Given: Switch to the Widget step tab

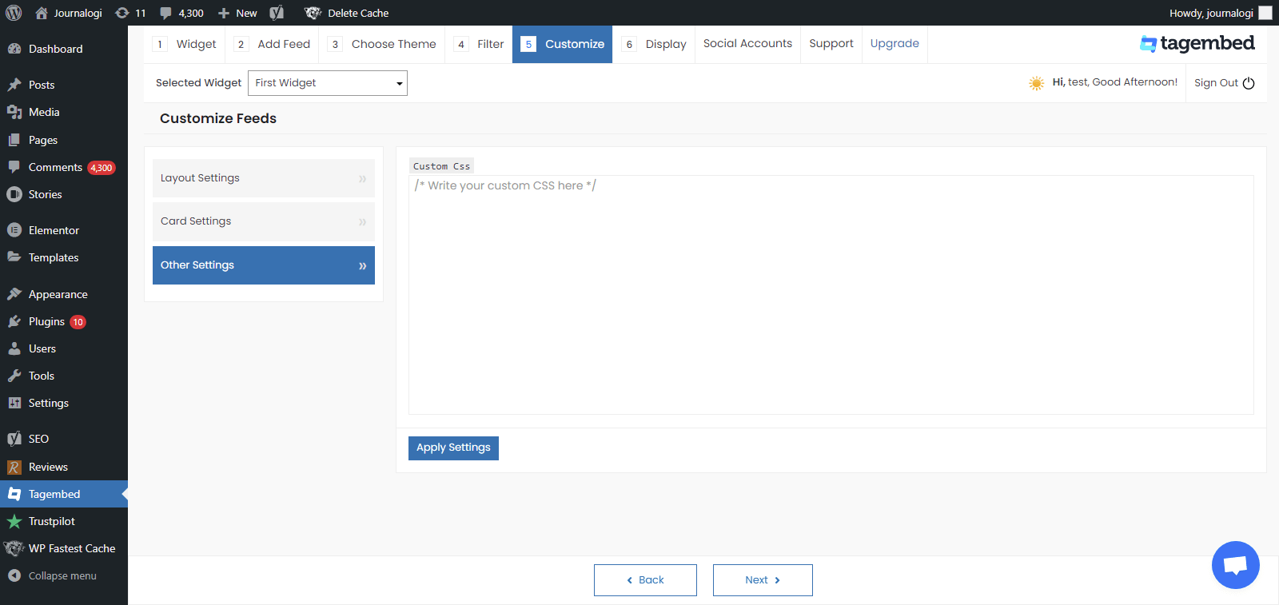Looking at the screenshot, I should point(185,44).
